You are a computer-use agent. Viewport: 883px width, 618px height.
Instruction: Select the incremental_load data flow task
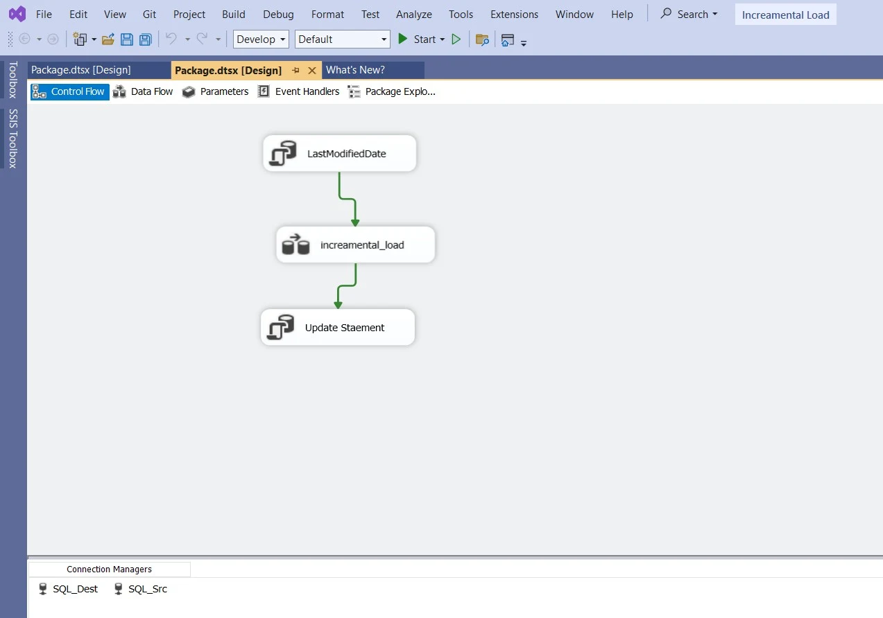pos(355,245)
